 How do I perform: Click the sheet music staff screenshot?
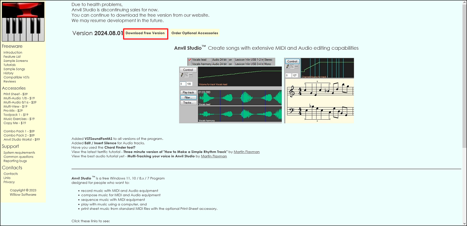(x=319, y=91)
